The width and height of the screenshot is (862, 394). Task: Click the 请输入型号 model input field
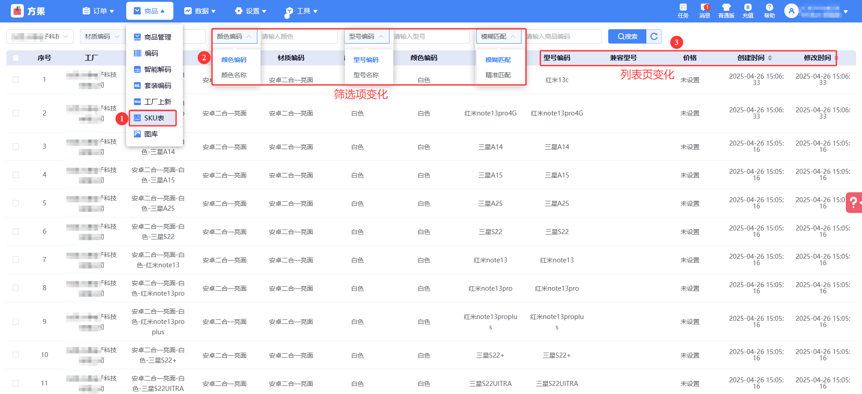[430, 36]
